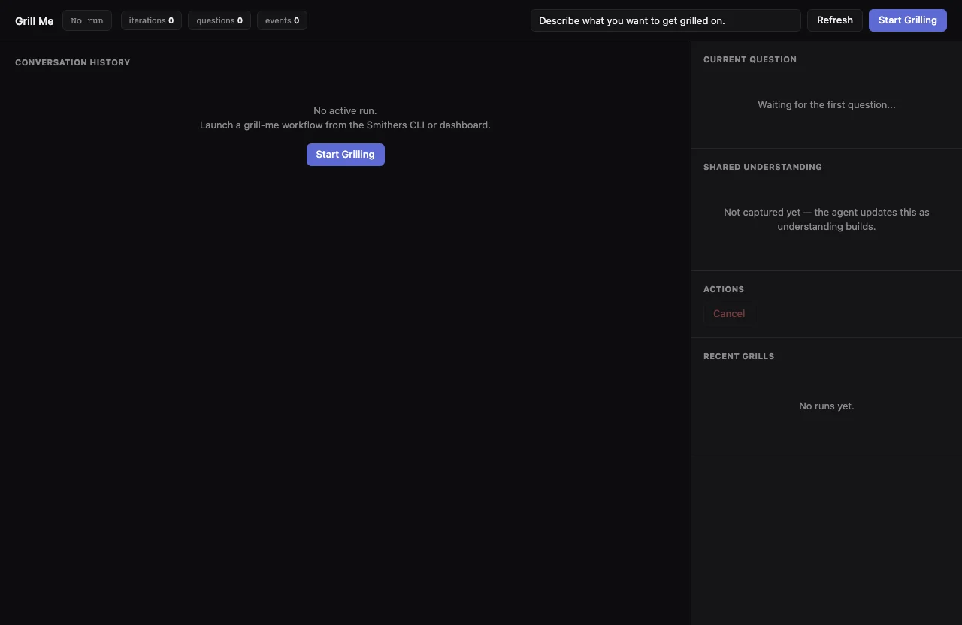Click the Shared Understanding heading
Screen dimensions: 962x625
coord(763,167)
